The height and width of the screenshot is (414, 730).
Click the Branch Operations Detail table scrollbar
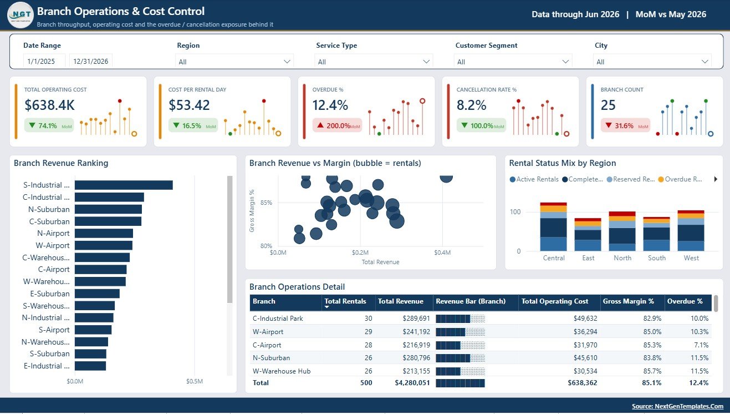716,304
